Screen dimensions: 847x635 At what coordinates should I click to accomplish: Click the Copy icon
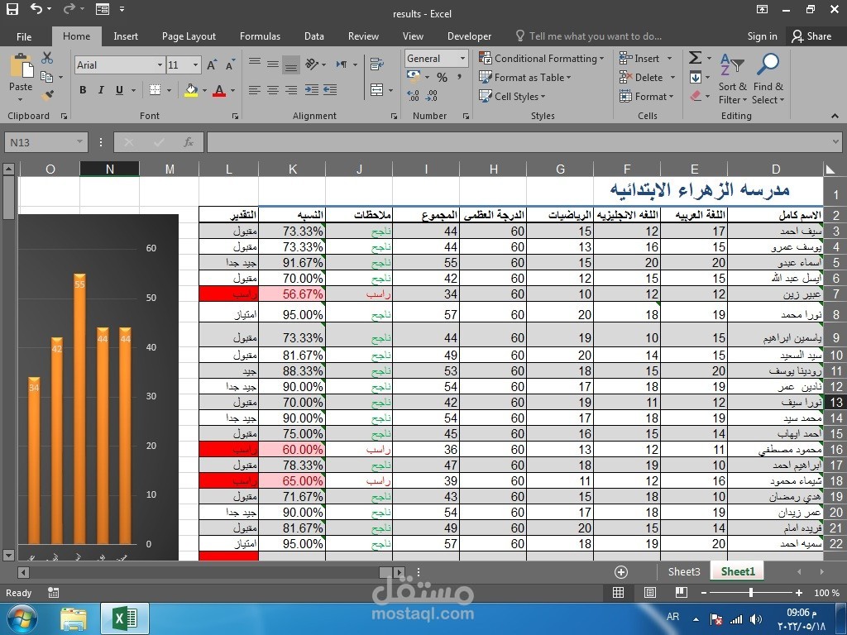[47, 77]
